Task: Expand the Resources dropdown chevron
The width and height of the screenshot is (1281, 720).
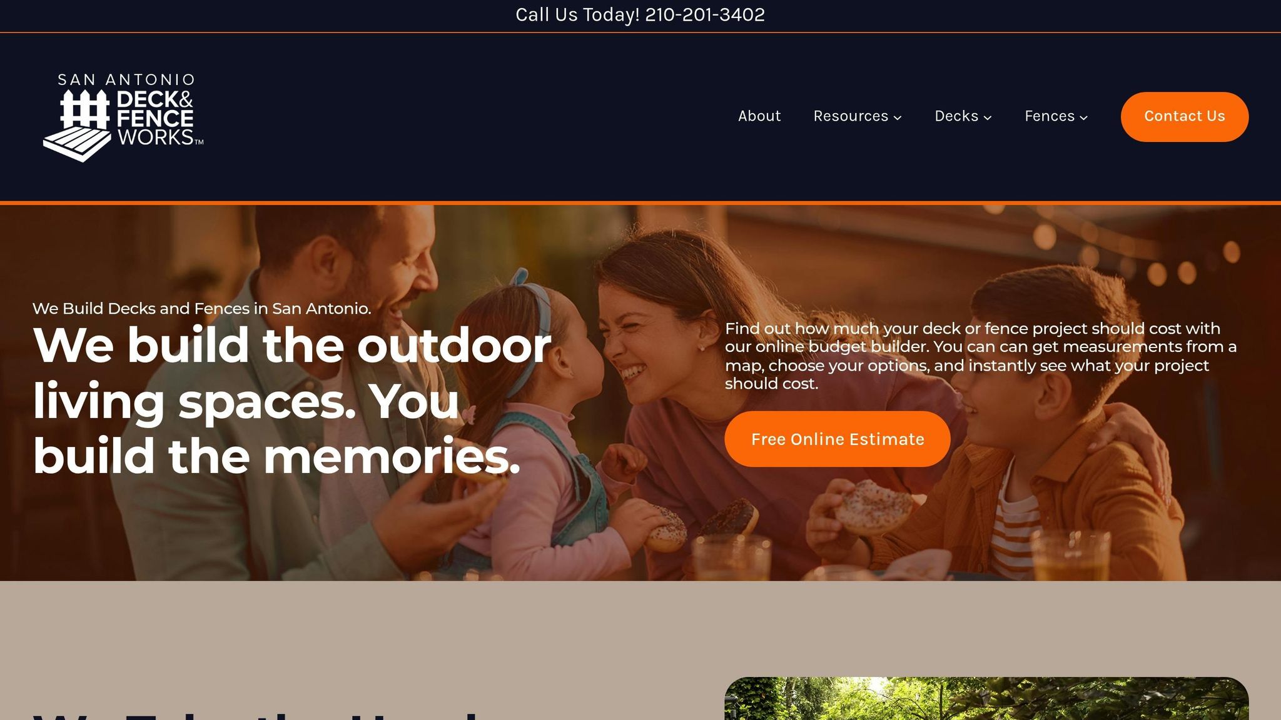Action: (898, 117)
